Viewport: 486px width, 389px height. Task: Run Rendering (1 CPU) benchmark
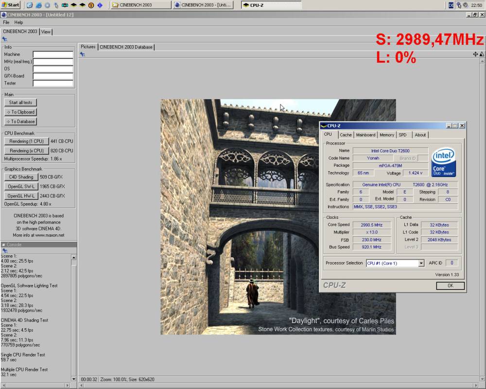coord(26,141)
